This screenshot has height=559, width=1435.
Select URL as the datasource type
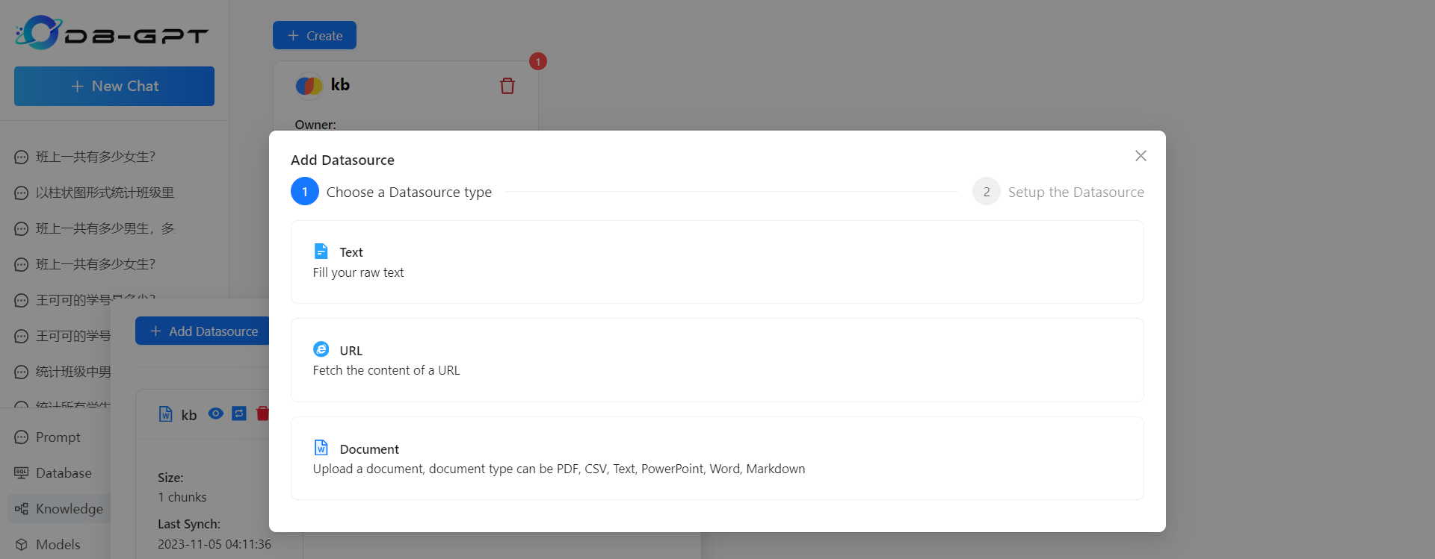717,360
